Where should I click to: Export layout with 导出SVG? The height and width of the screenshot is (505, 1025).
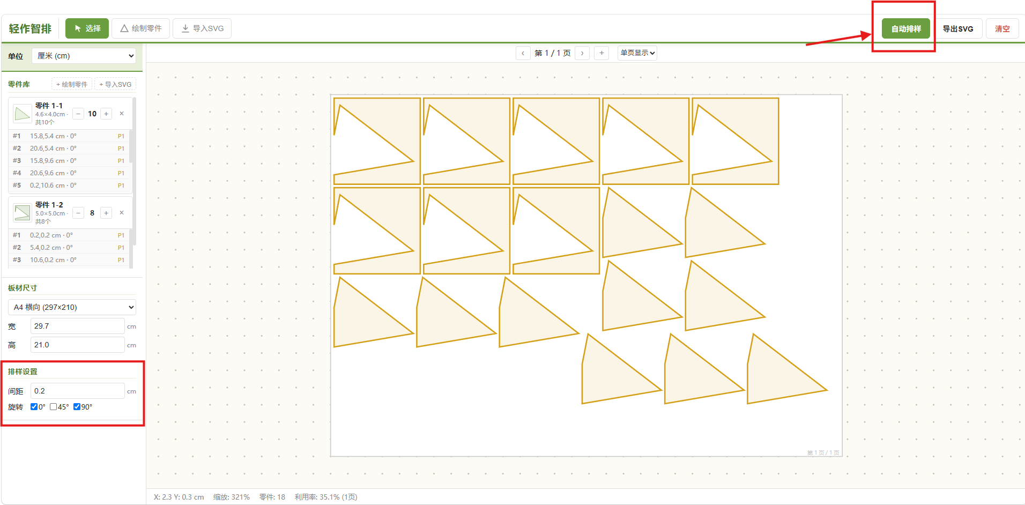click(x=958, y=28)
